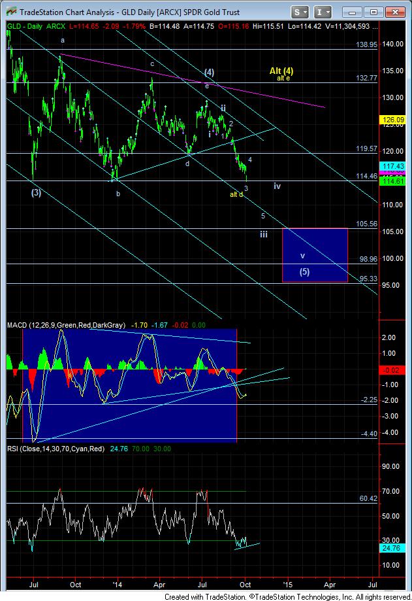
Task: Click the green 114.61 price marker
Action: pos(392,181)
